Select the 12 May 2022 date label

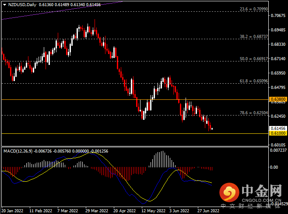[153, 211]
